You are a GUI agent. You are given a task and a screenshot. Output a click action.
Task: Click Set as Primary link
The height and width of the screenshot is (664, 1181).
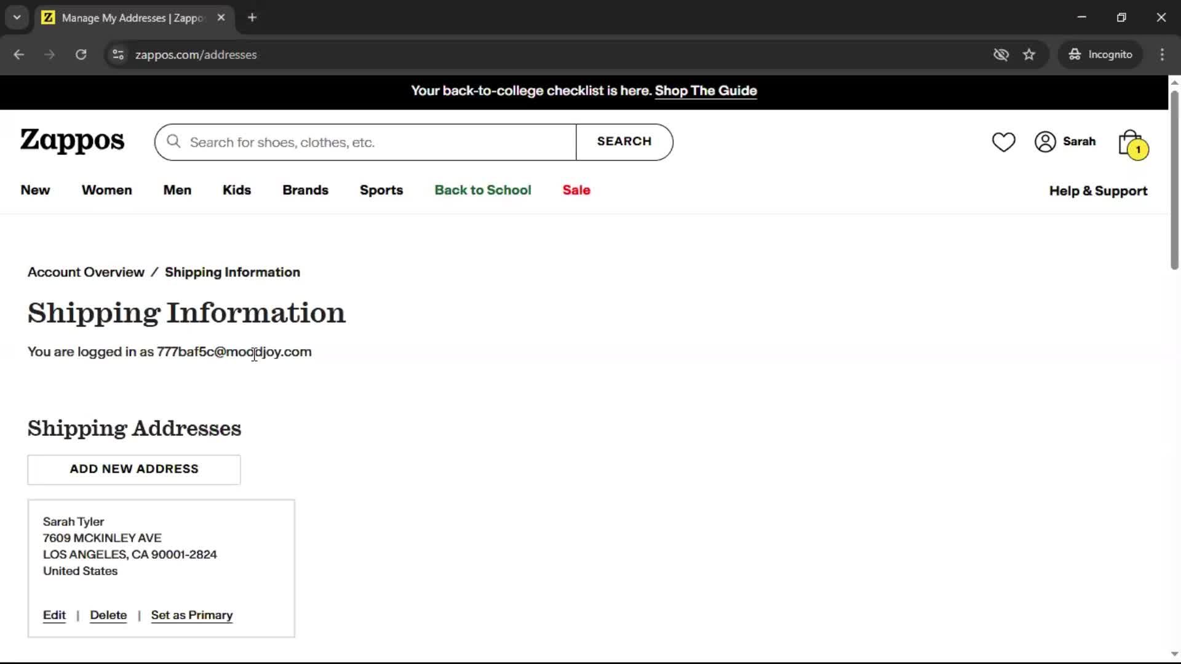point(192,615)
